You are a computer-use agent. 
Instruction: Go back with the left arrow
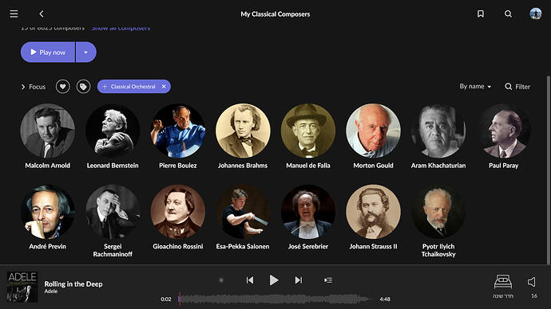(42, 14)
